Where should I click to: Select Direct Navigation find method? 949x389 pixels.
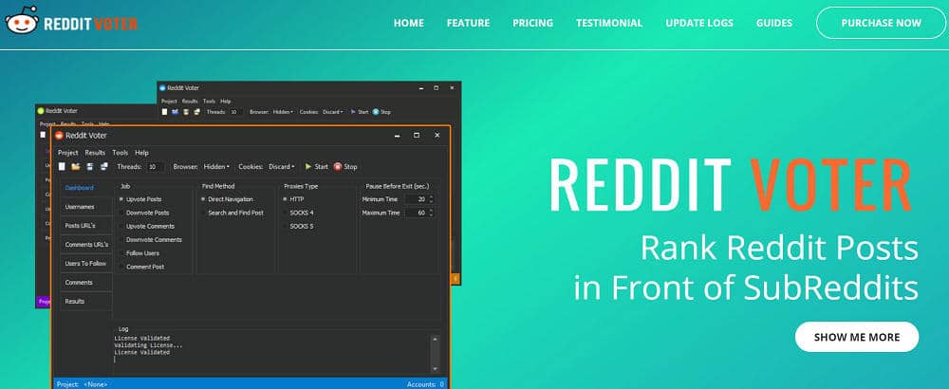click(x=227, y=199)
